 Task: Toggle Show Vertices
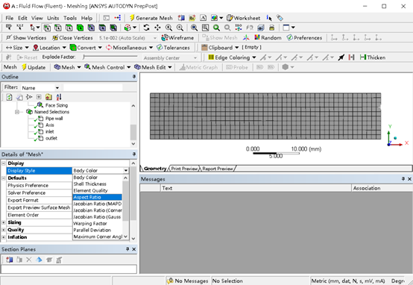(x=26, y=38)
